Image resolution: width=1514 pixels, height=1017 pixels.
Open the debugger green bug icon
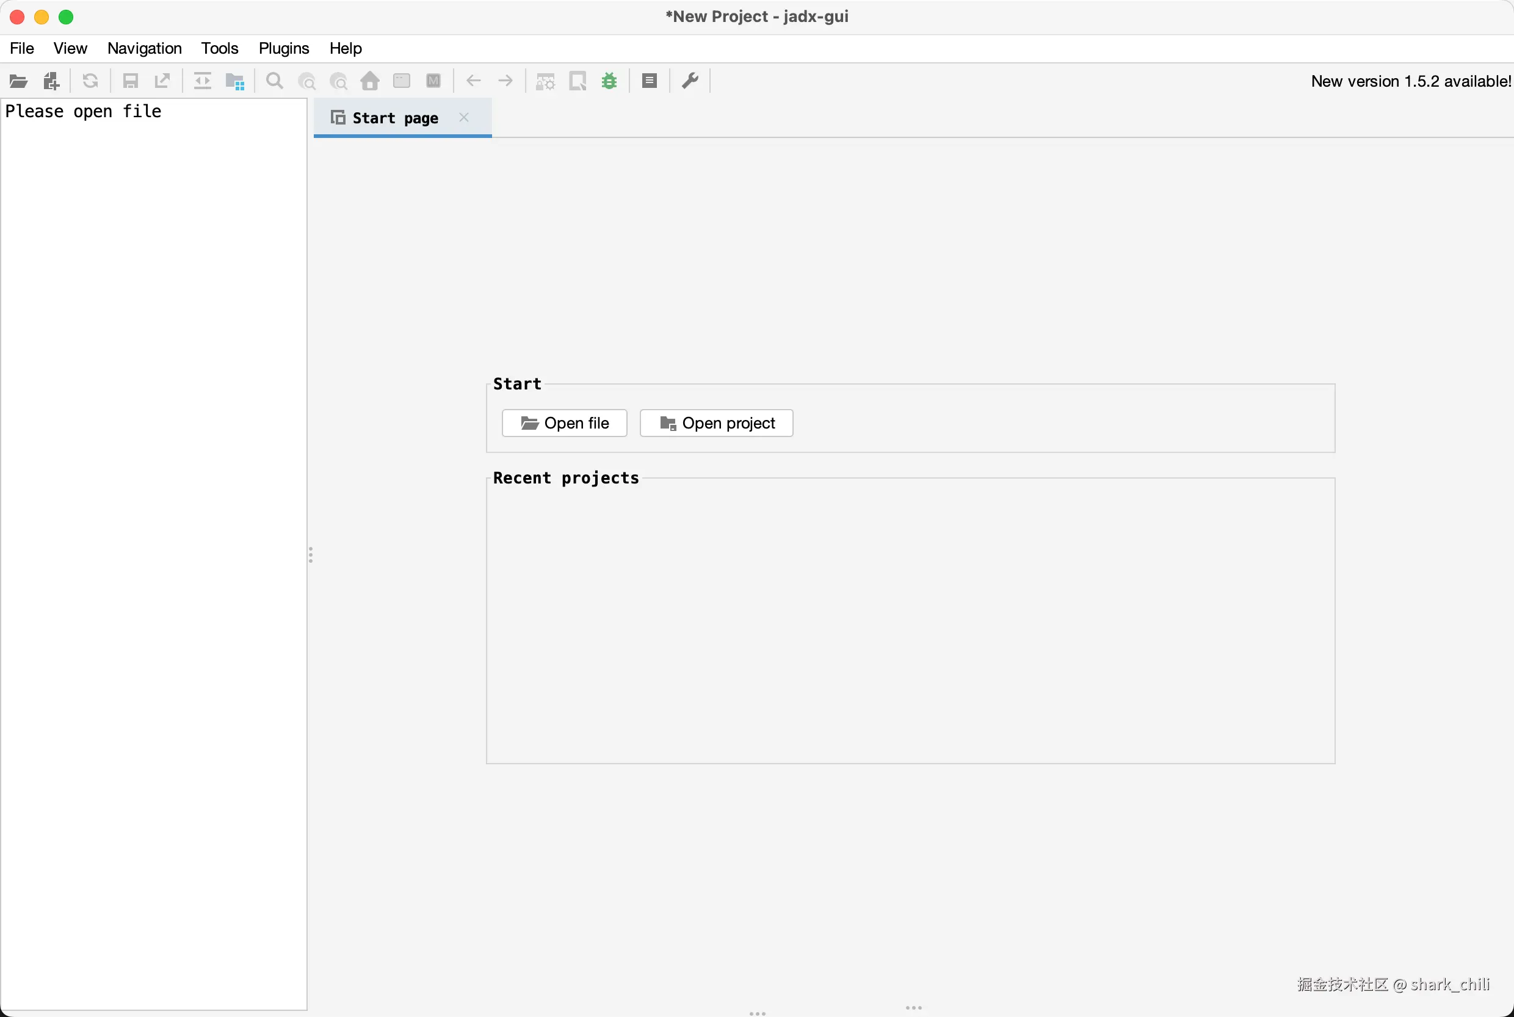pos(609,81)
